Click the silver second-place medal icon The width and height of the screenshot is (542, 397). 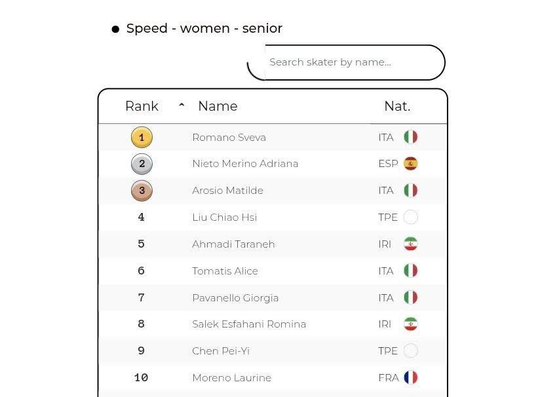[142, 164]
